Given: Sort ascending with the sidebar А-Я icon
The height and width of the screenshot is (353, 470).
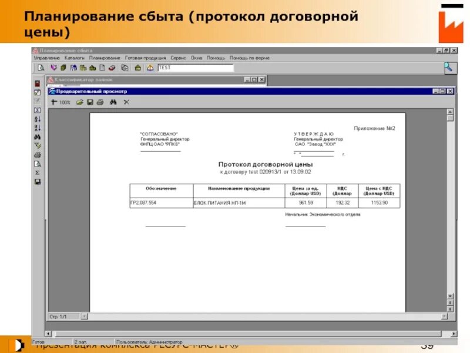Looking at the screenshot, I should click(x=38, y=119).
